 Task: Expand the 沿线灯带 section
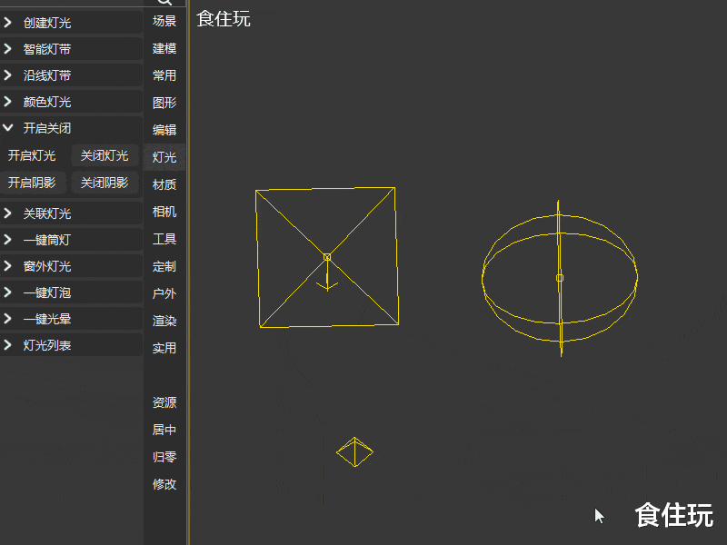(x=71, y=75)
